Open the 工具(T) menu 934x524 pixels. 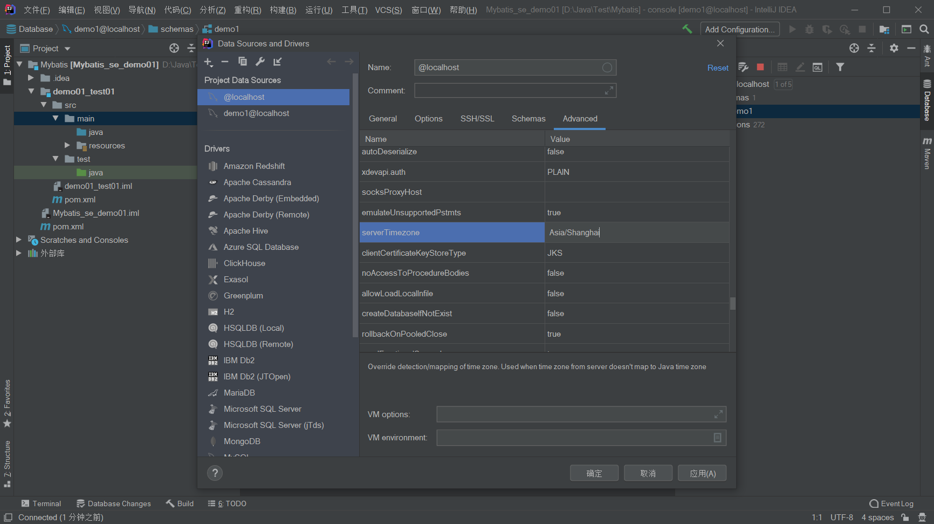pos(354,10)
